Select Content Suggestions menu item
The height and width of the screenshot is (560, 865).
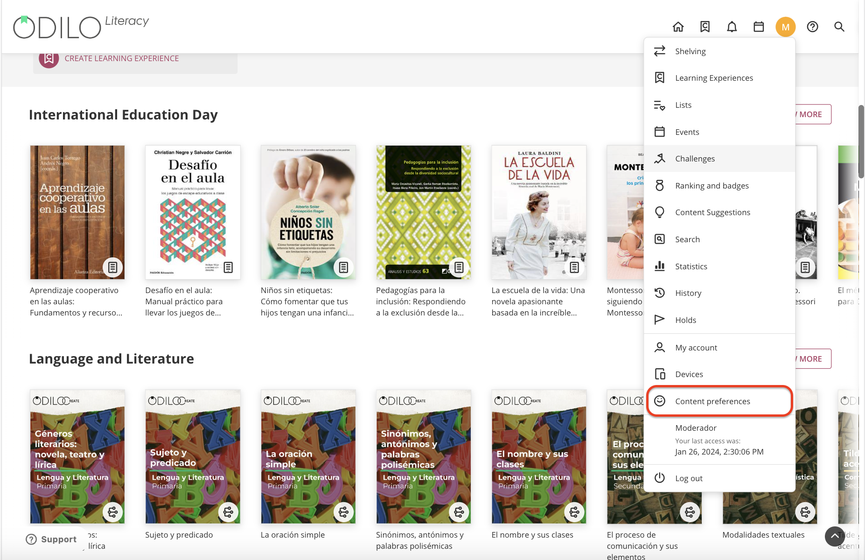tap(719, 212)
